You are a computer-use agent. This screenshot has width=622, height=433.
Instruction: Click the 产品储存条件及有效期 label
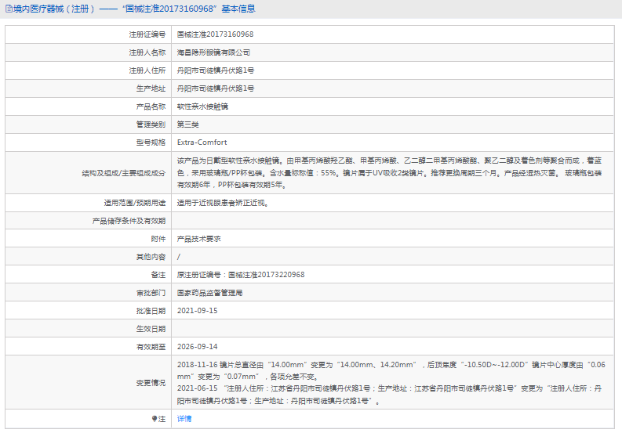[x=129, y=221]
